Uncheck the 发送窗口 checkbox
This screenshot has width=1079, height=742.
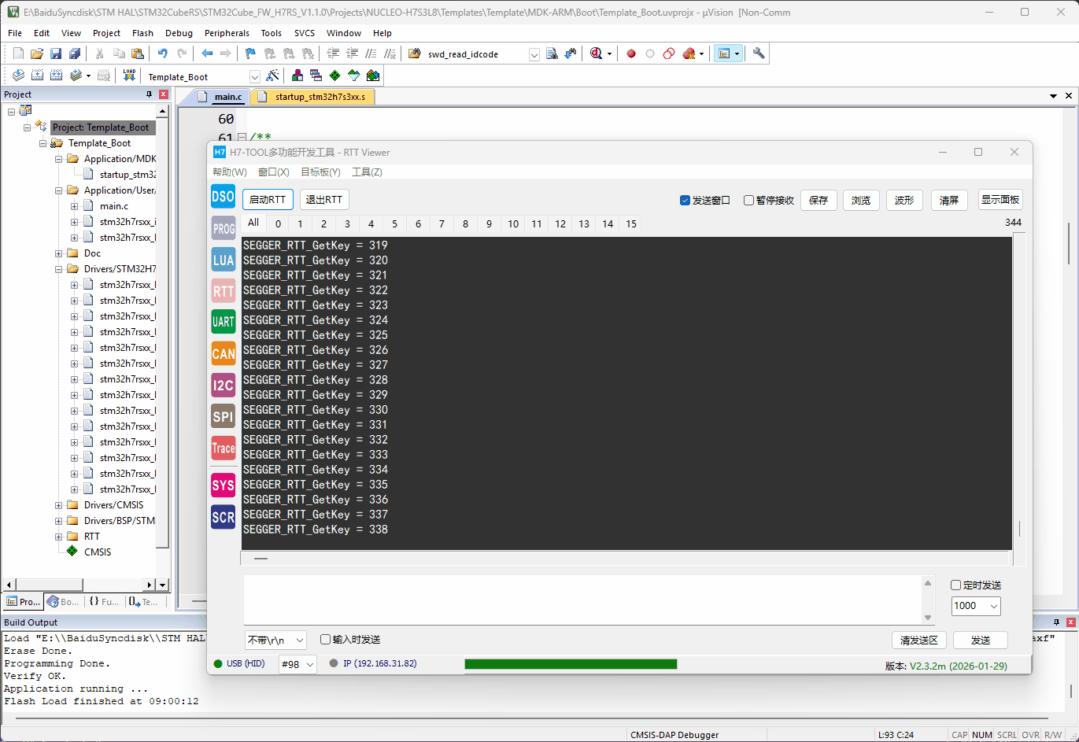point(685,200)
